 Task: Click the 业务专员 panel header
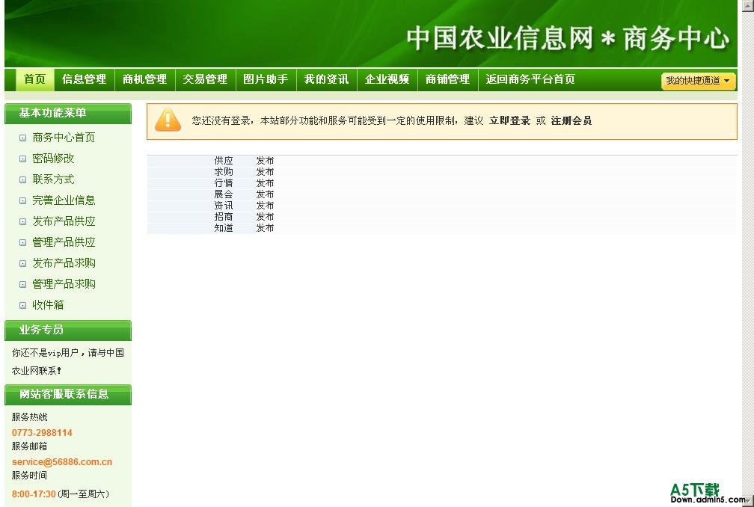[68, 331]
